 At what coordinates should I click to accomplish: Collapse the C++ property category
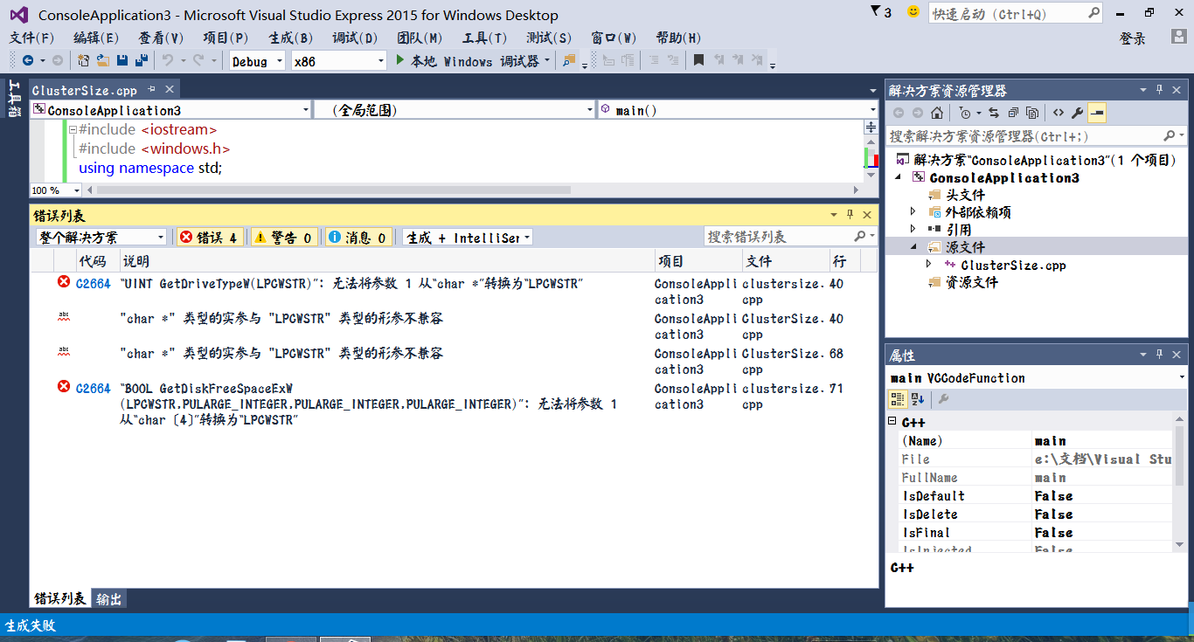pos(892,422)
